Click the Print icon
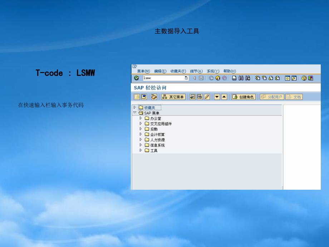 point(234,78)
